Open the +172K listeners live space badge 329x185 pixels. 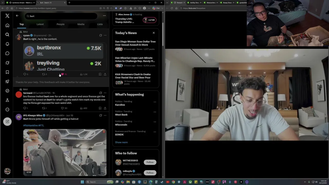[150, 20]
